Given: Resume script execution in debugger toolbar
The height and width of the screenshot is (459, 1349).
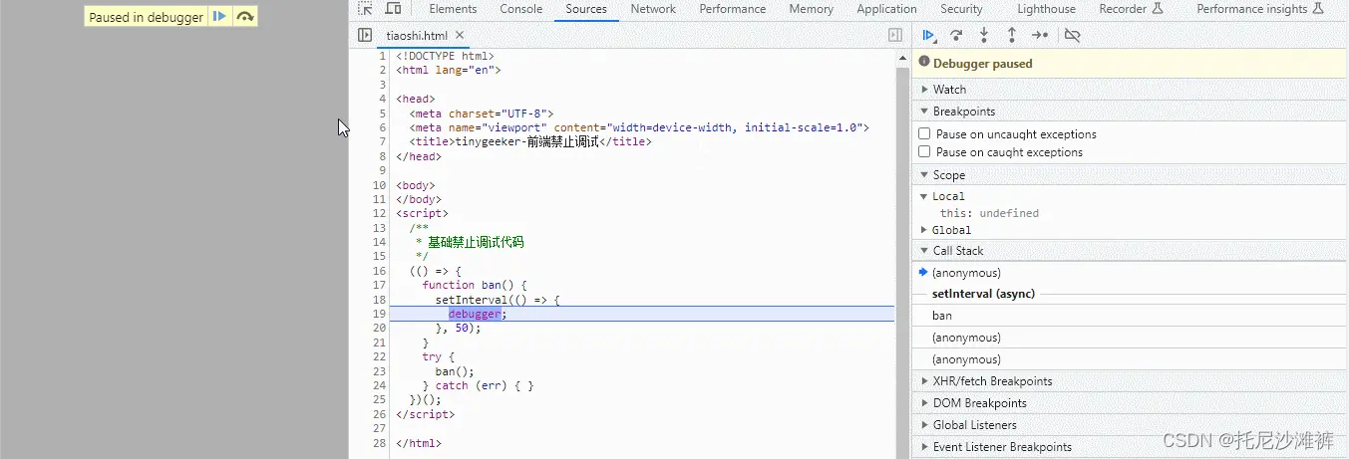Looking at the screenshot, I should 928,36.
